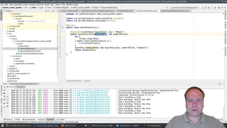The width and height of the screenshot is (227, 128).
Task: Collapse the src folder in project tree
Action: click(x=6, y=34)
